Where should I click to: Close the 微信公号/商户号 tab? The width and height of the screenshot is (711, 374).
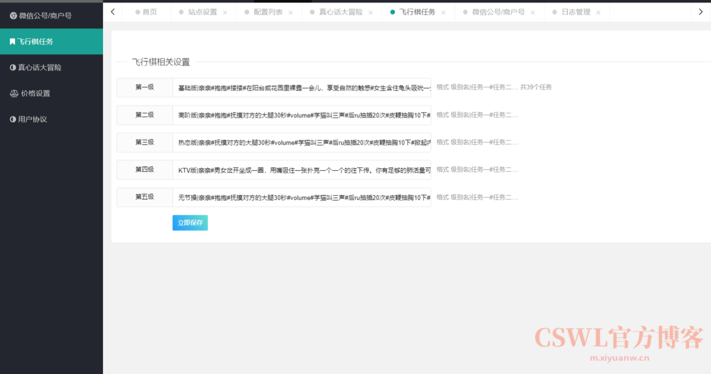[532, 13]
